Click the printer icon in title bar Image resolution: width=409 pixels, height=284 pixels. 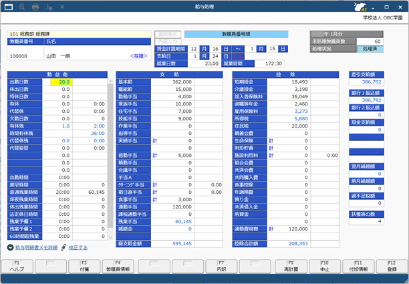click(x=35, y=7)
